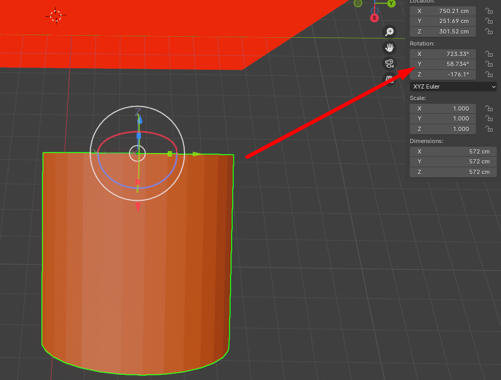Click the red X axis gizmo arrow
Viewport: 501px width, 380px height.
tap(138, 207)
